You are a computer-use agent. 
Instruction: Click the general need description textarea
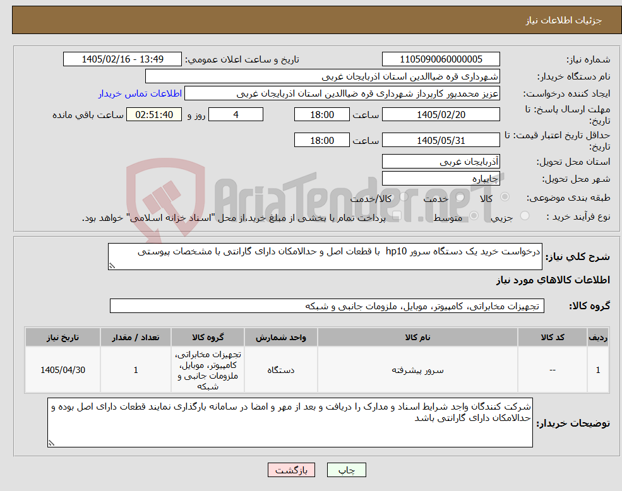(325, 257)
